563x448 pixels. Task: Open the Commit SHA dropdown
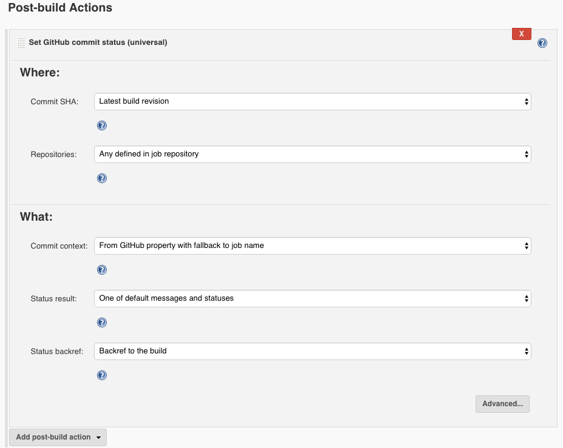pos(312,101)
